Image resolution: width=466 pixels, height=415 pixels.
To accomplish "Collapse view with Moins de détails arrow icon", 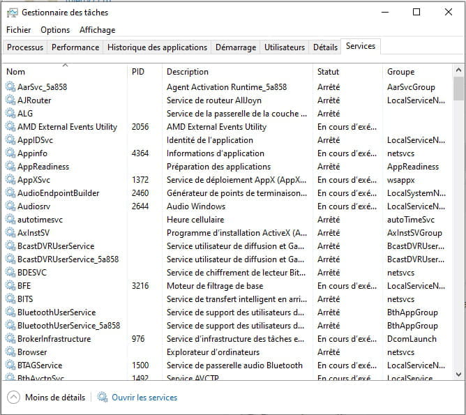I will point(13,397).
